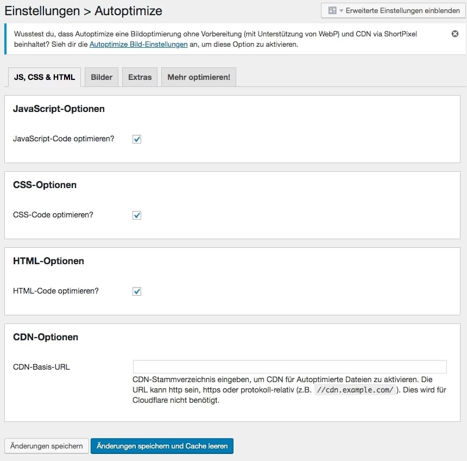The image size is (467, 461).
Task: Focus the CDN-Basis-URL input field
Action: [x=289, y=367]
